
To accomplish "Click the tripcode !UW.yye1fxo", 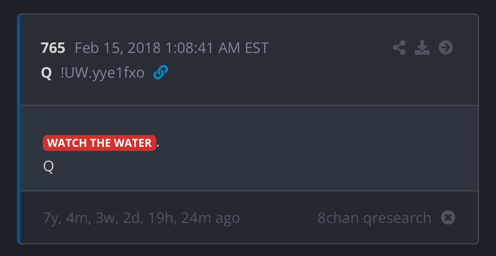I will click(x=103, y=73).
